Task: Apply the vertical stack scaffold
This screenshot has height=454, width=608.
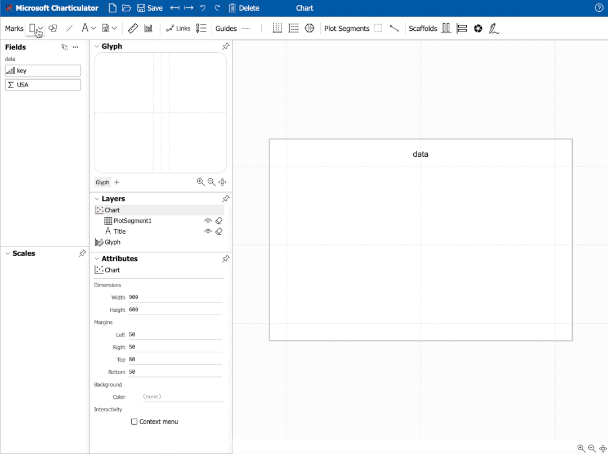Action: [462, 28]
